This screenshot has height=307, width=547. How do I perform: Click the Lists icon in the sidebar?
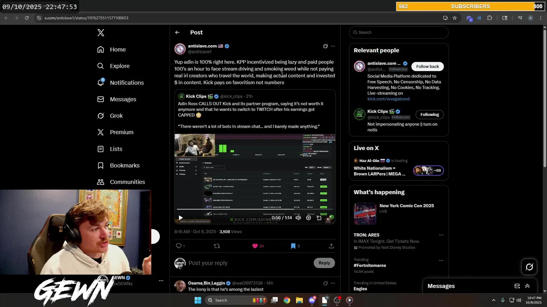(100, 149)
